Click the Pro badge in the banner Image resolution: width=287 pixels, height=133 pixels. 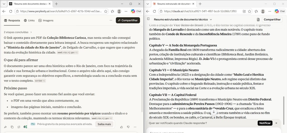33,124
